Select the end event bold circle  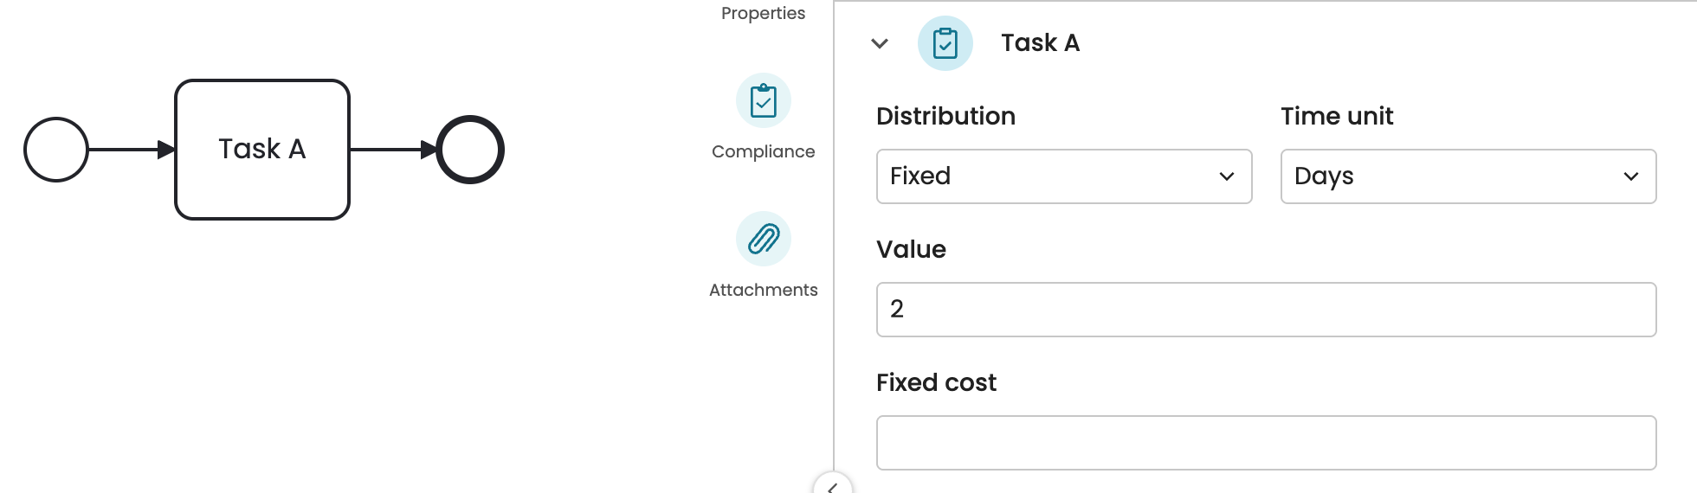tap(470, 150)
